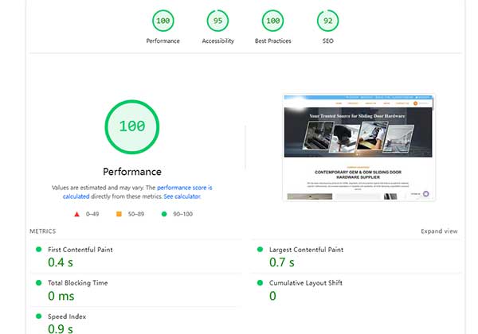Open the Total Blocking Time metric

77,283
